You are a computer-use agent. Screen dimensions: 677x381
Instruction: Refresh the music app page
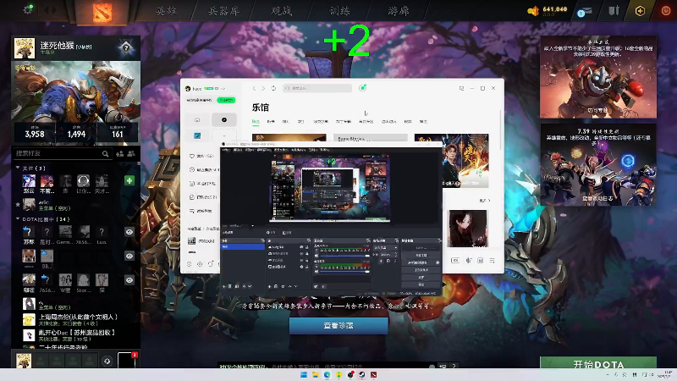point(273,88)
